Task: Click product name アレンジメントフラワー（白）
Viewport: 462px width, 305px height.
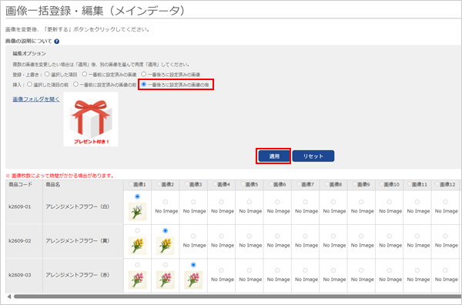Action: 78,206
